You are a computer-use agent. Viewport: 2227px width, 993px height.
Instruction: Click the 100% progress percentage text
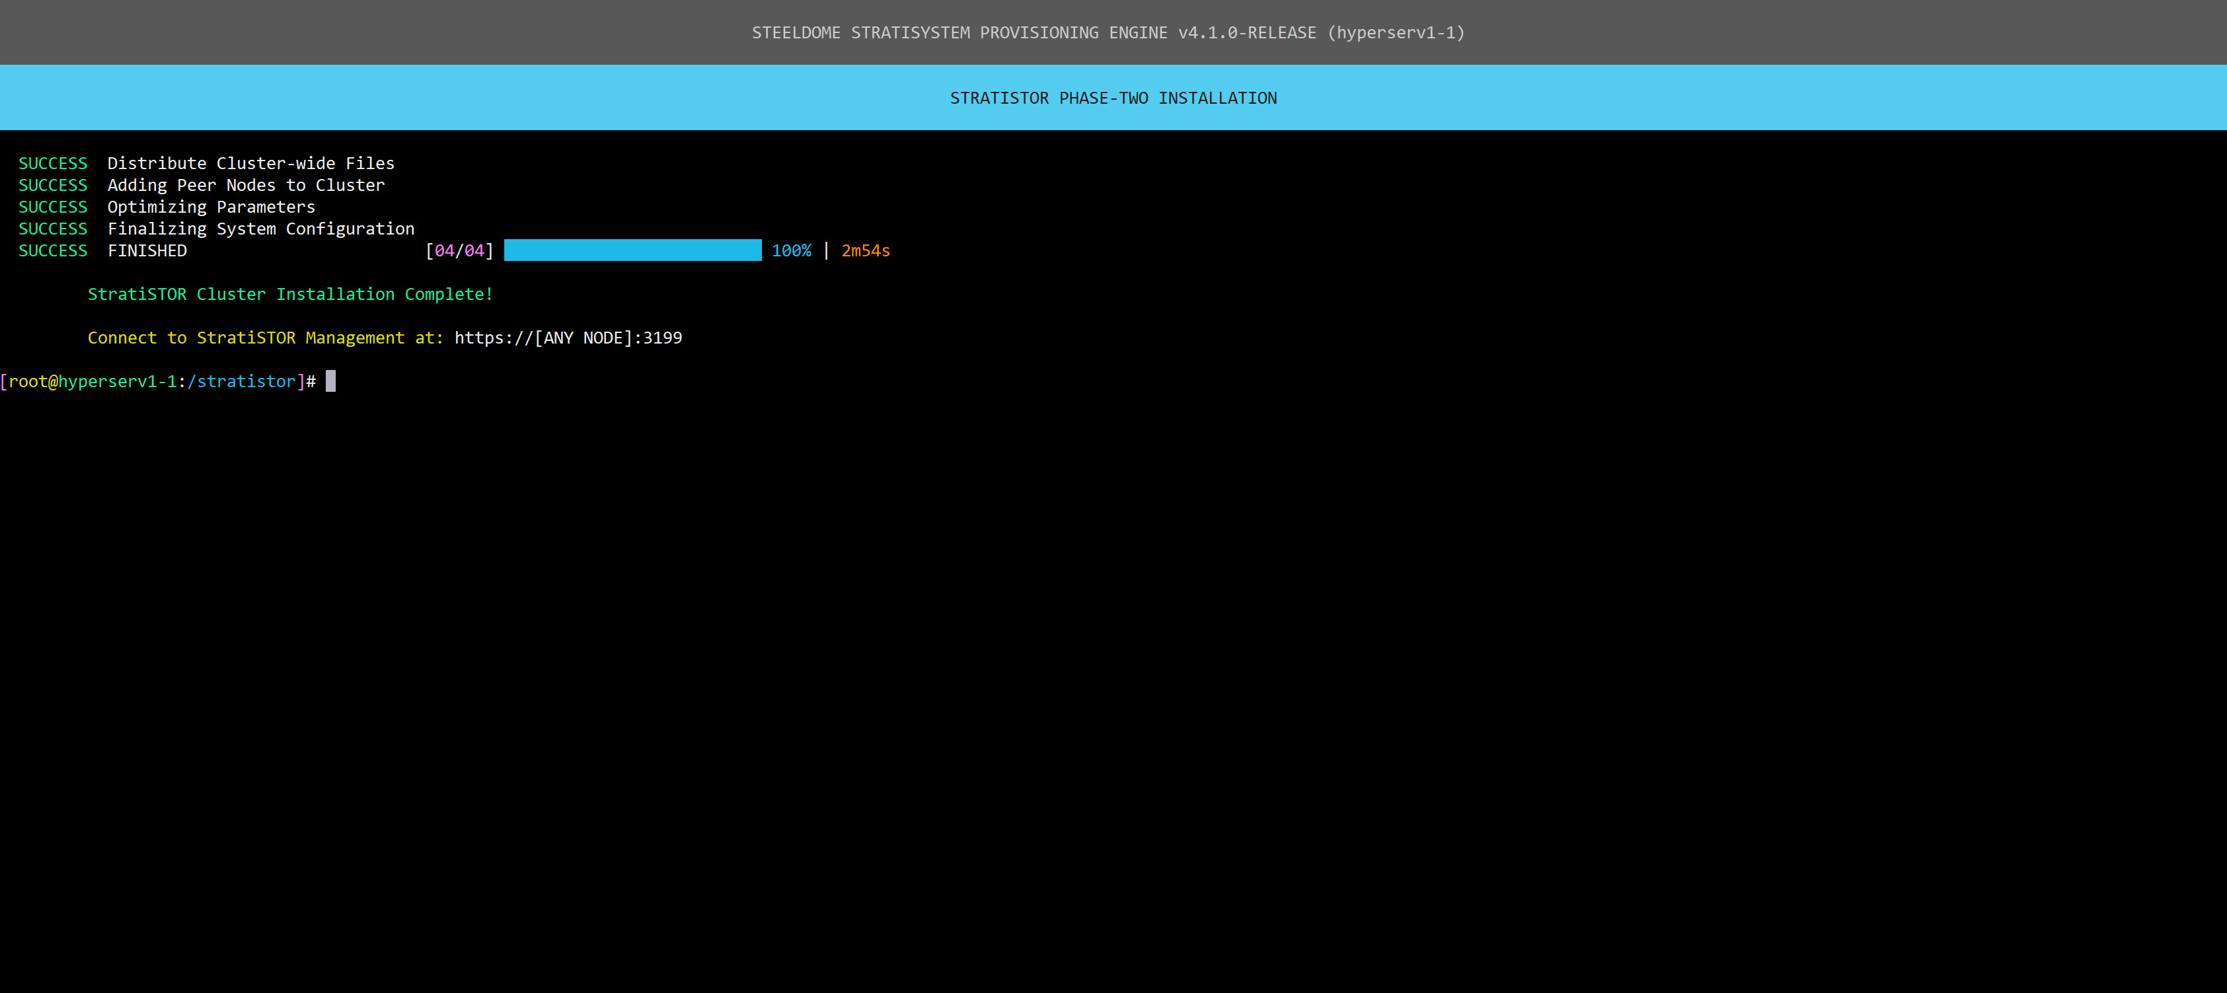point(791,250)
